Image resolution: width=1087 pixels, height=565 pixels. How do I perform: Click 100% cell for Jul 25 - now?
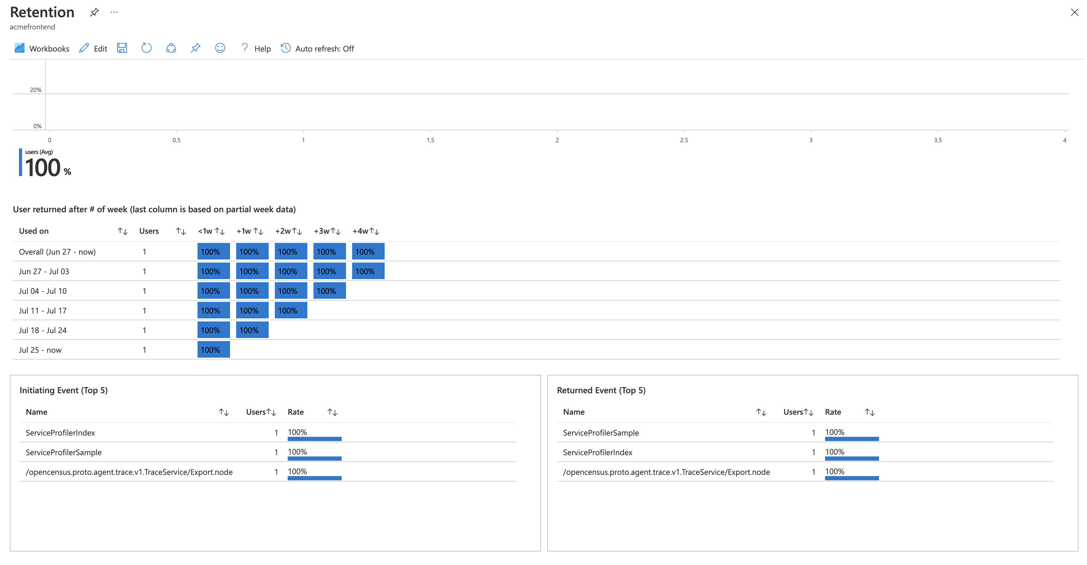click(x=213, y=350)
